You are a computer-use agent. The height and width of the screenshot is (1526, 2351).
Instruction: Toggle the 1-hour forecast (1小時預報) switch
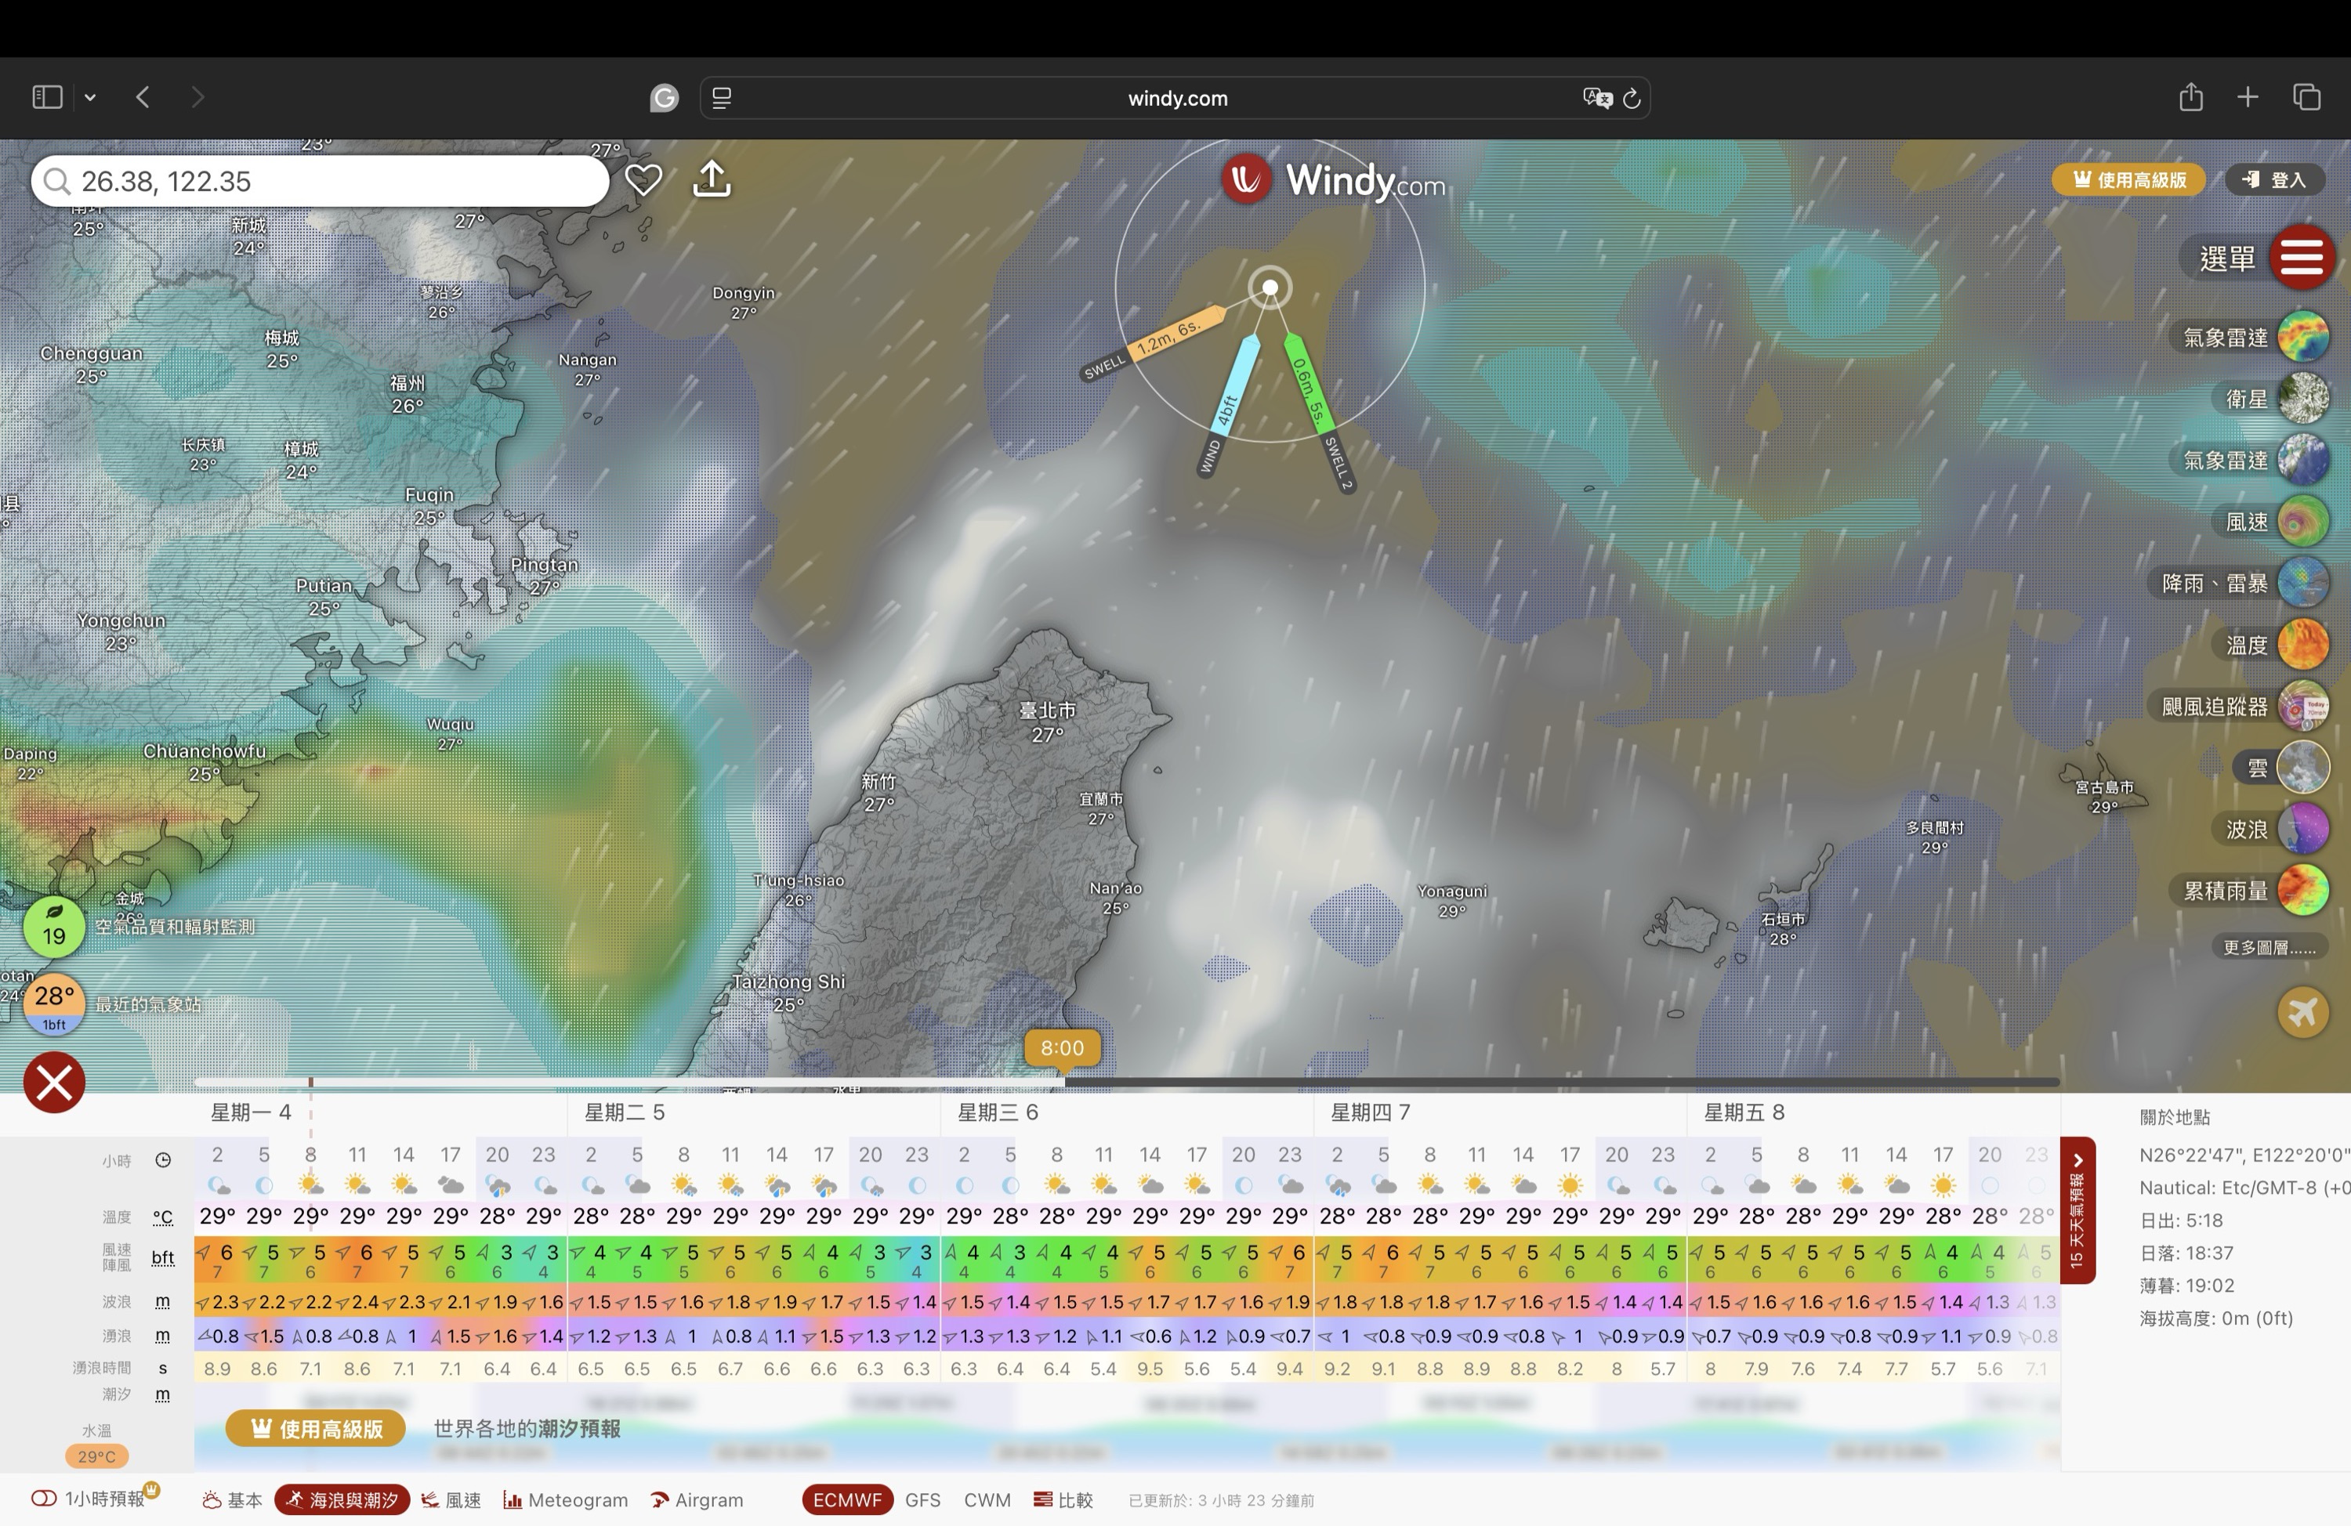[43, 1499]
